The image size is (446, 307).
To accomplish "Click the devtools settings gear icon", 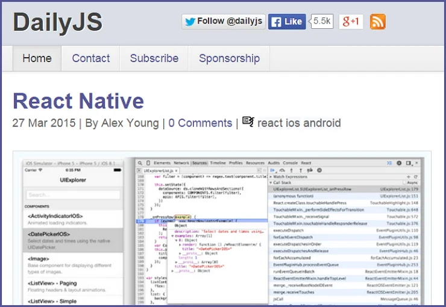I will (399, 163).
